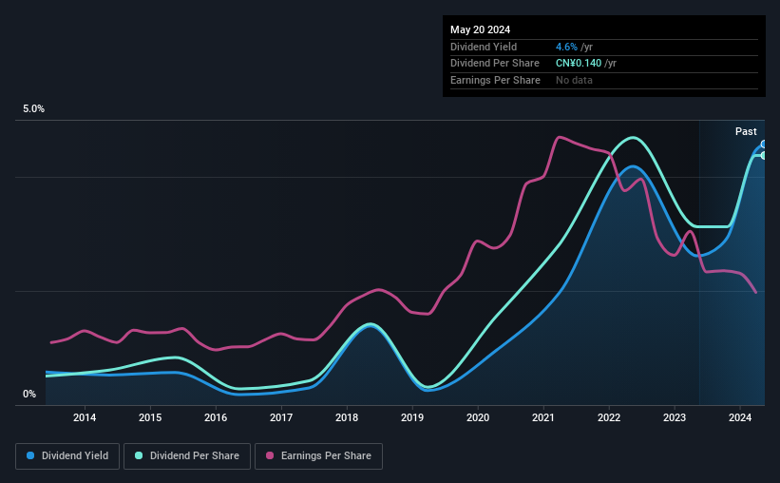Click the 0% y-axis label
This screenshot has height=483, width=780.
click(x=29, y=394)
